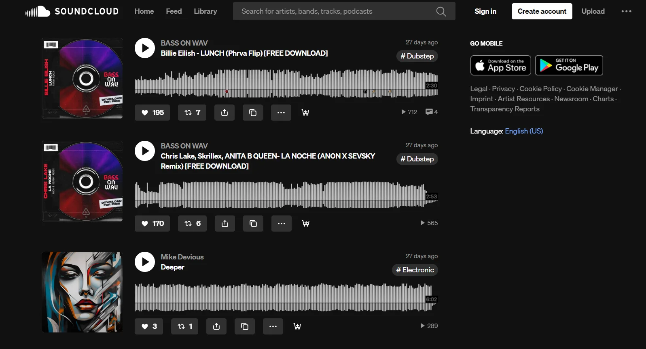Copy link of Billie Eilish LUNCH track

(x=253, y=113)
